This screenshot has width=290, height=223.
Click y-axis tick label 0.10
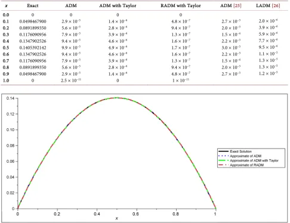click(10, 130)
